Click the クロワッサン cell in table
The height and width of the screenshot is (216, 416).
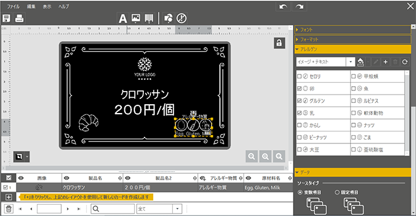click(92, 187)
